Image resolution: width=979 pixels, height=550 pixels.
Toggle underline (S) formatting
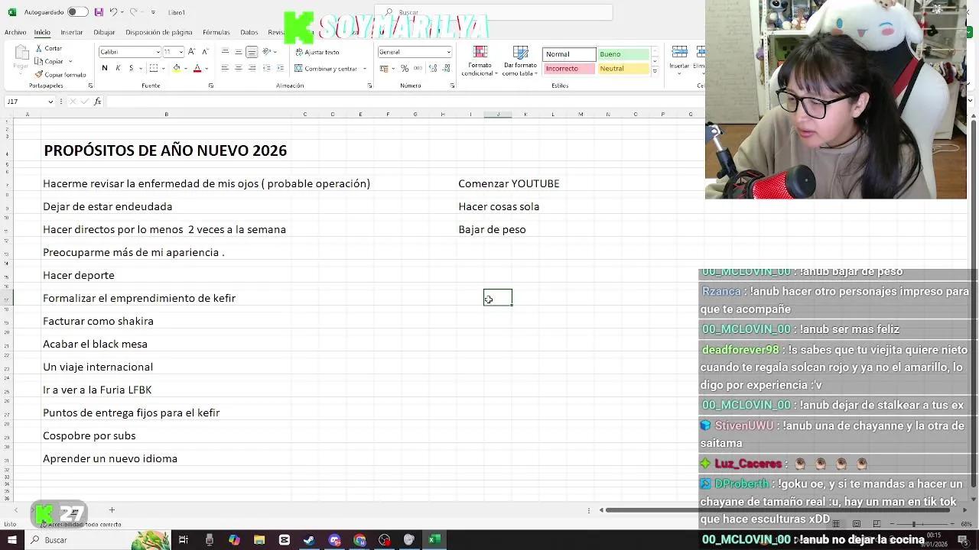tap(131, 68)
